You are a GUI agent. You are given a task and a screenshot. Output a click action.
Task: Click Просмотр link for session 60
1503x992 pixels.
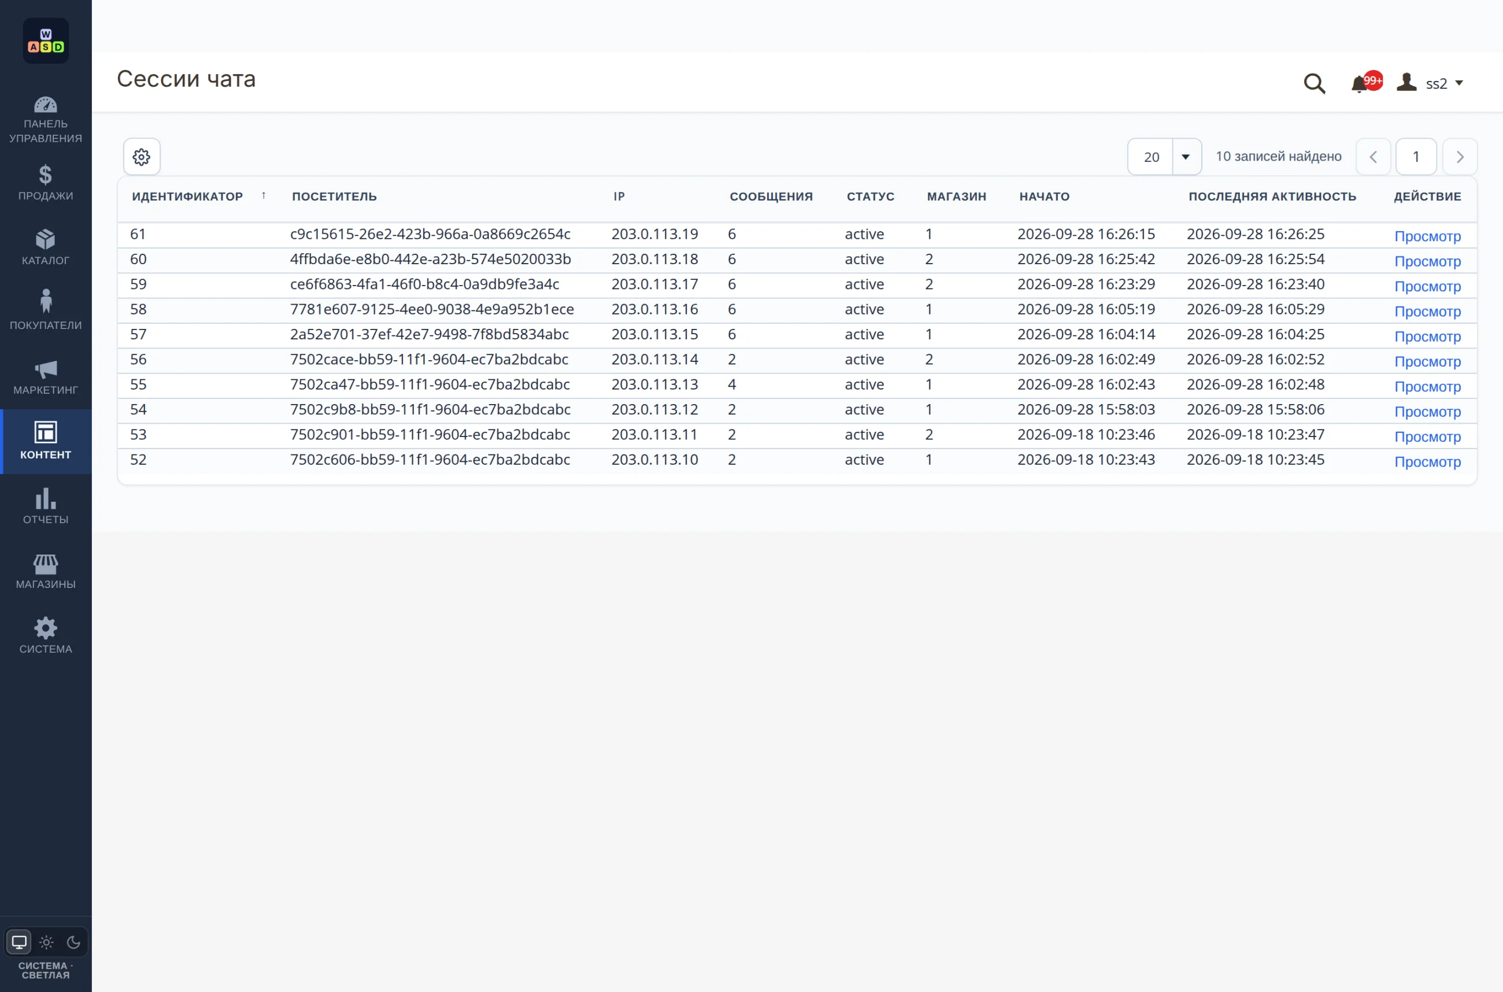[1428, 261]
